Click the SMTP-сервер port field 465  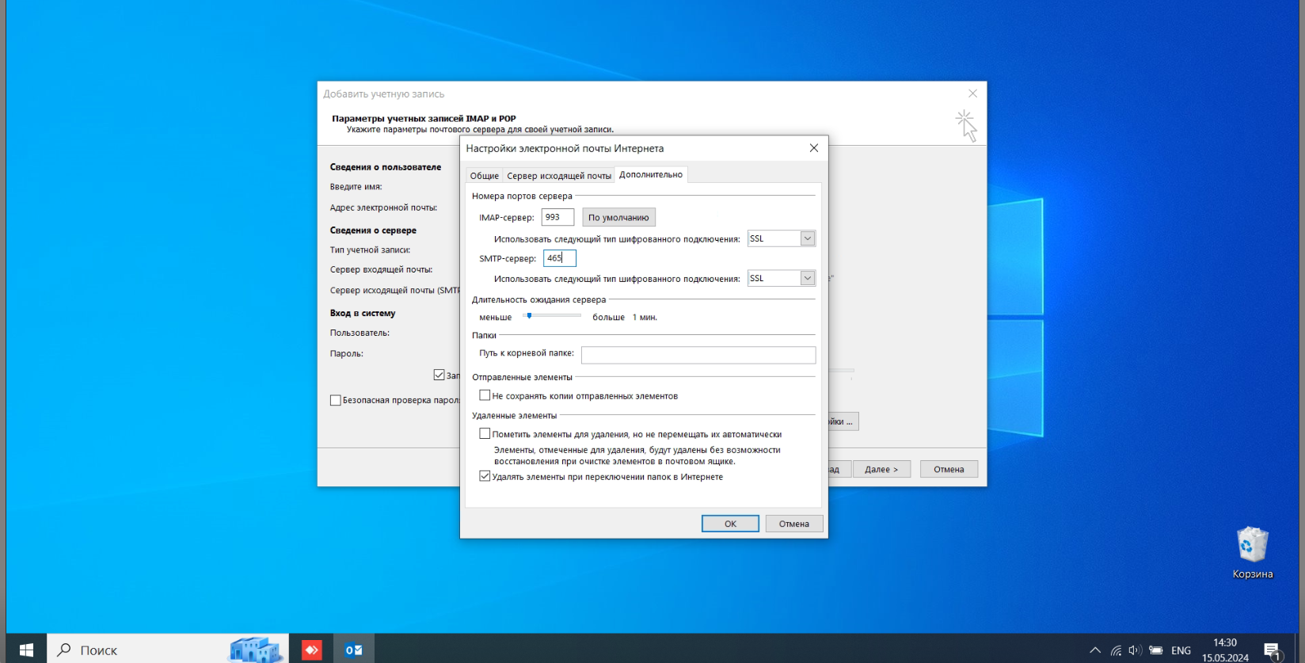559,258
